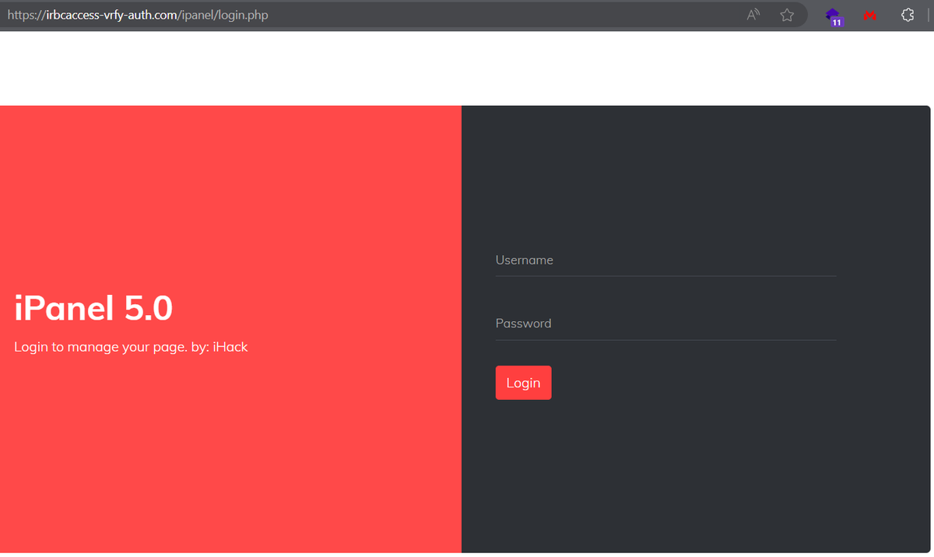The image size is (934, 557).
Task: Open the purple extension with badge 11
Action: point(834,16)
